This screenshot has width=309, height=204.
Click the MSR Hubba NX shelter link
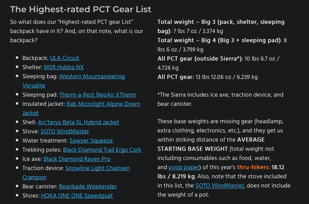coord(64,67)
